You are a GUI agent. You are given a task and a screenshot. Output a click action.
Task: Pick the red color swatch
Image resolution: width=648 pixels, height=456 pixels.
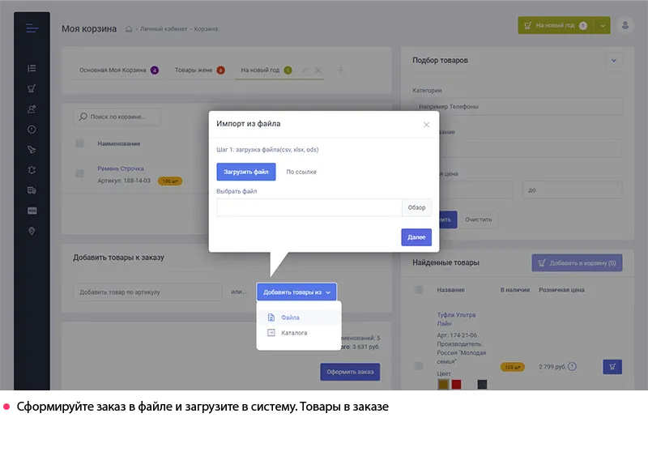point(456,385)
